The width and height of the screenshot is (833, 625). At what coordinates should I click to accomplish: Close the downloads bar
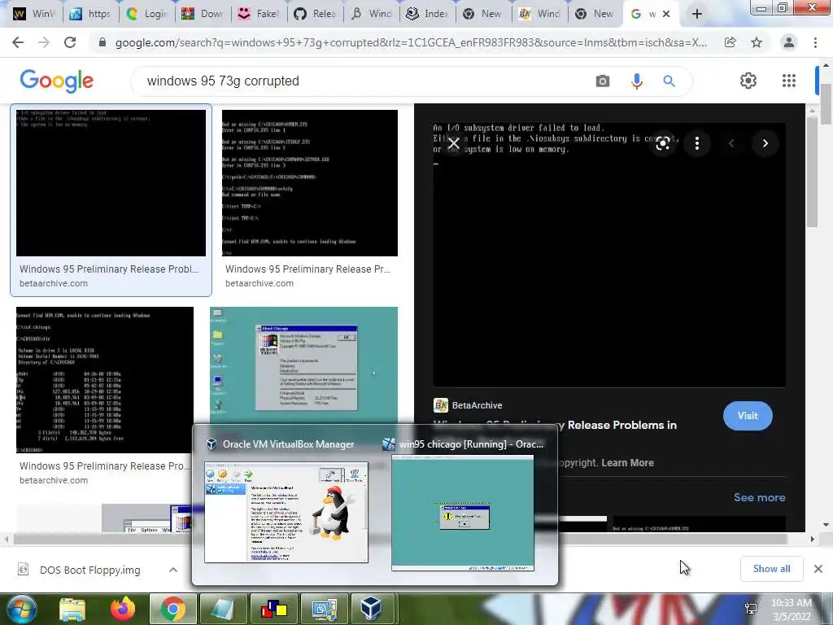coord(818,569)
